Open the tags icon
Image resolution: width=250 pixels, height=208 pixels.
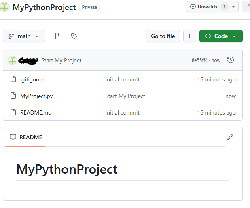point(74,36)
